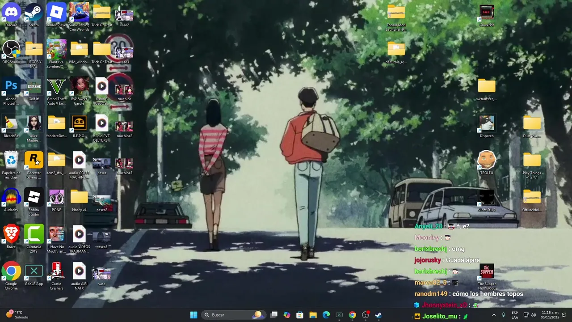Image resolution: width=572 pixels, height=322 pixels.
Task: Launch the Golf It! shortcut
Action: 34,89
